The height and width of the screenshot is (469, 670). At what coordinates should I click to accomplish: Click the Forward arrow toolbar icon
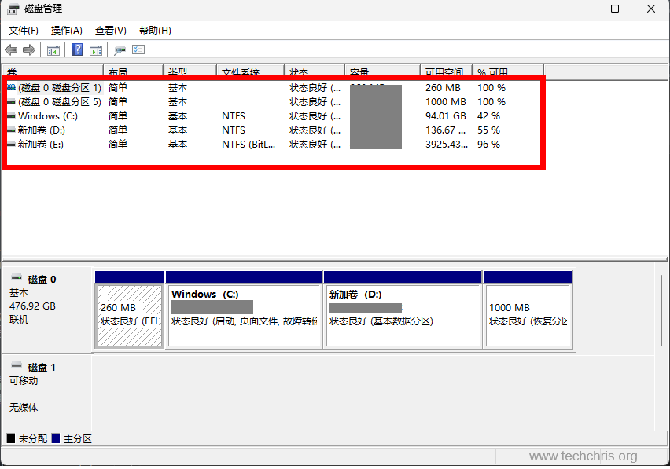click(29, 50)
